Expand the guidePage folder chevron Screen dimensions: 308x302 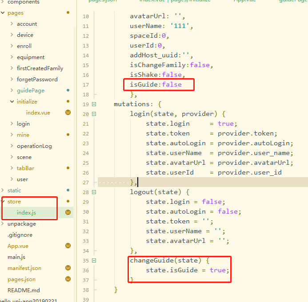click(12, 90)
